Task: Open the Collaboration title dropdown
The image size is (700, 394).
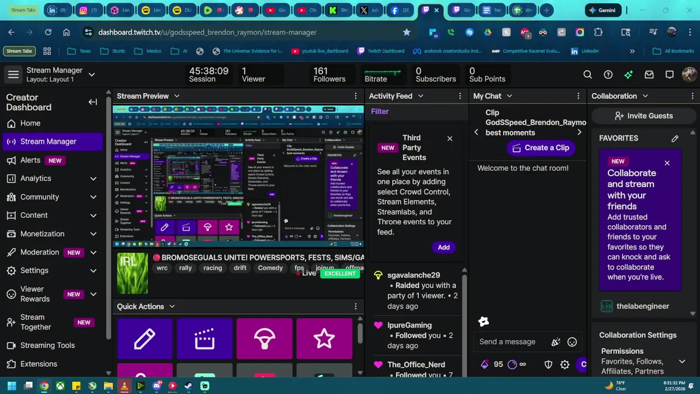Action: coord(645,96)
